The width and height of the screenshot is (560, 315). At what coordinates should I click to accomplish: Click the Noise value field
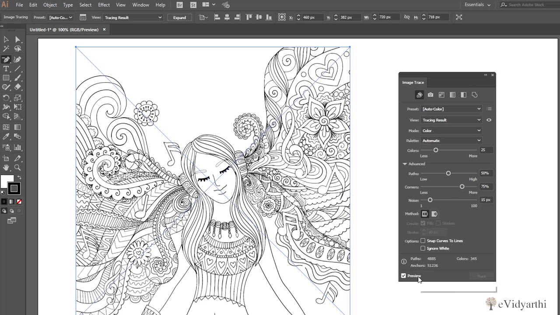486,200
